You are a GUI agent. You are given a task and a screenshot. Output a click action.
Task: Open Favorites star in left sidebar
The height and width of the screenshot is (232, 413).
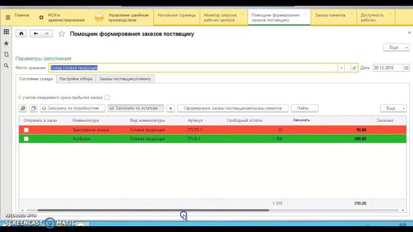point(6,43)
